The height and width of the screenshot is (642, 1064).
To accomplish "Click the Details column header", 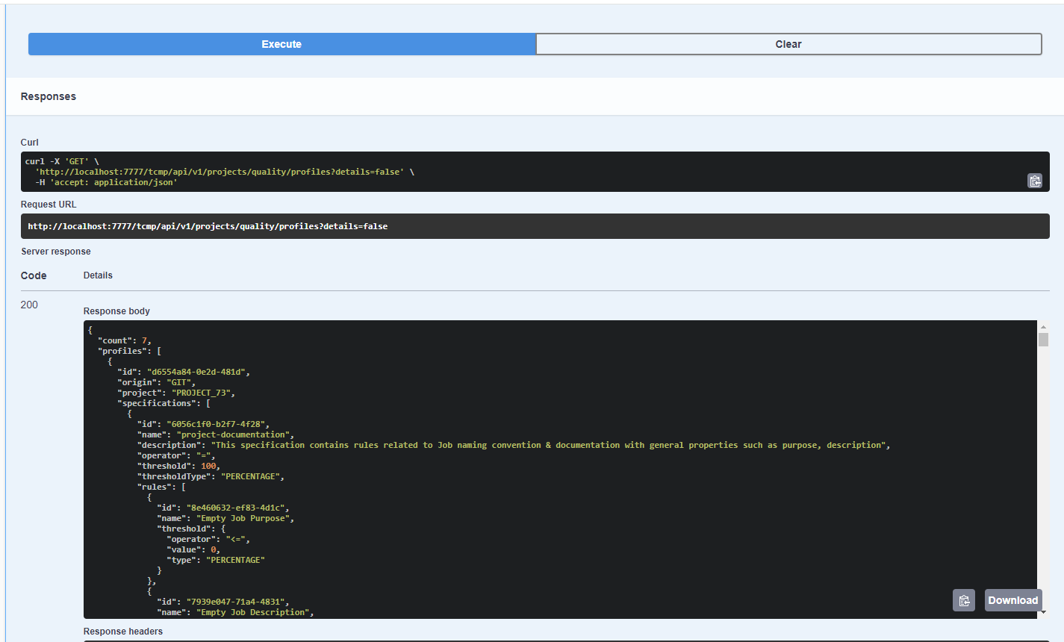I will [x=98, y=275].
